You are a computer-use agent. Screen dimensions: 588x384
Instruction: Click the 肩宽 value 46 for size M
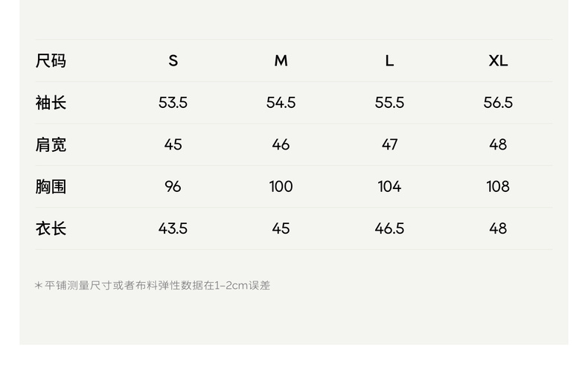point(281,144)
